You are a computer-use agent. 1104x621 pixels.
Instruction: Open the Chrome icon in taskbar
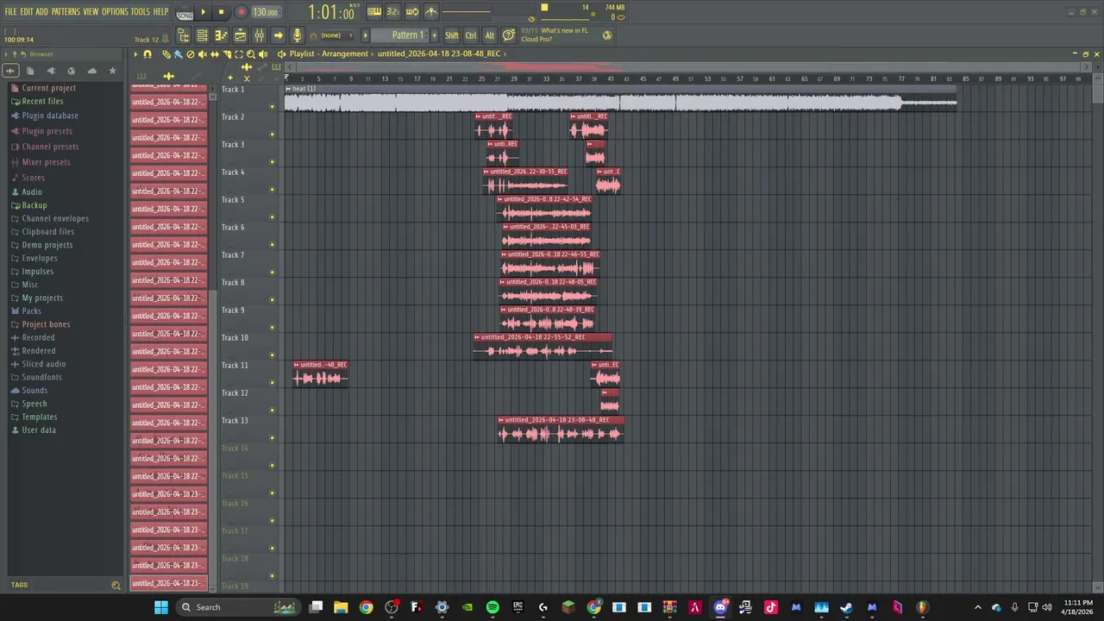point(367,607)
